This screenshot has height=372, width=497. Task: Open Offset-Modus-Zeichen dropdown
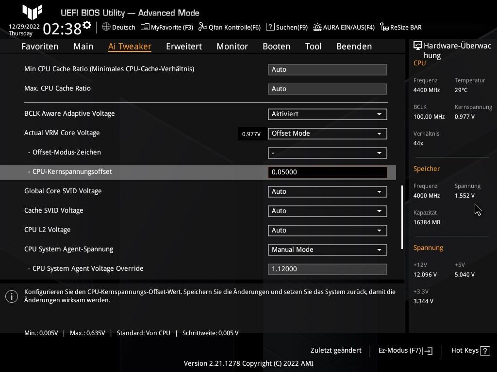pyautogui.click(x=328, y=153)
